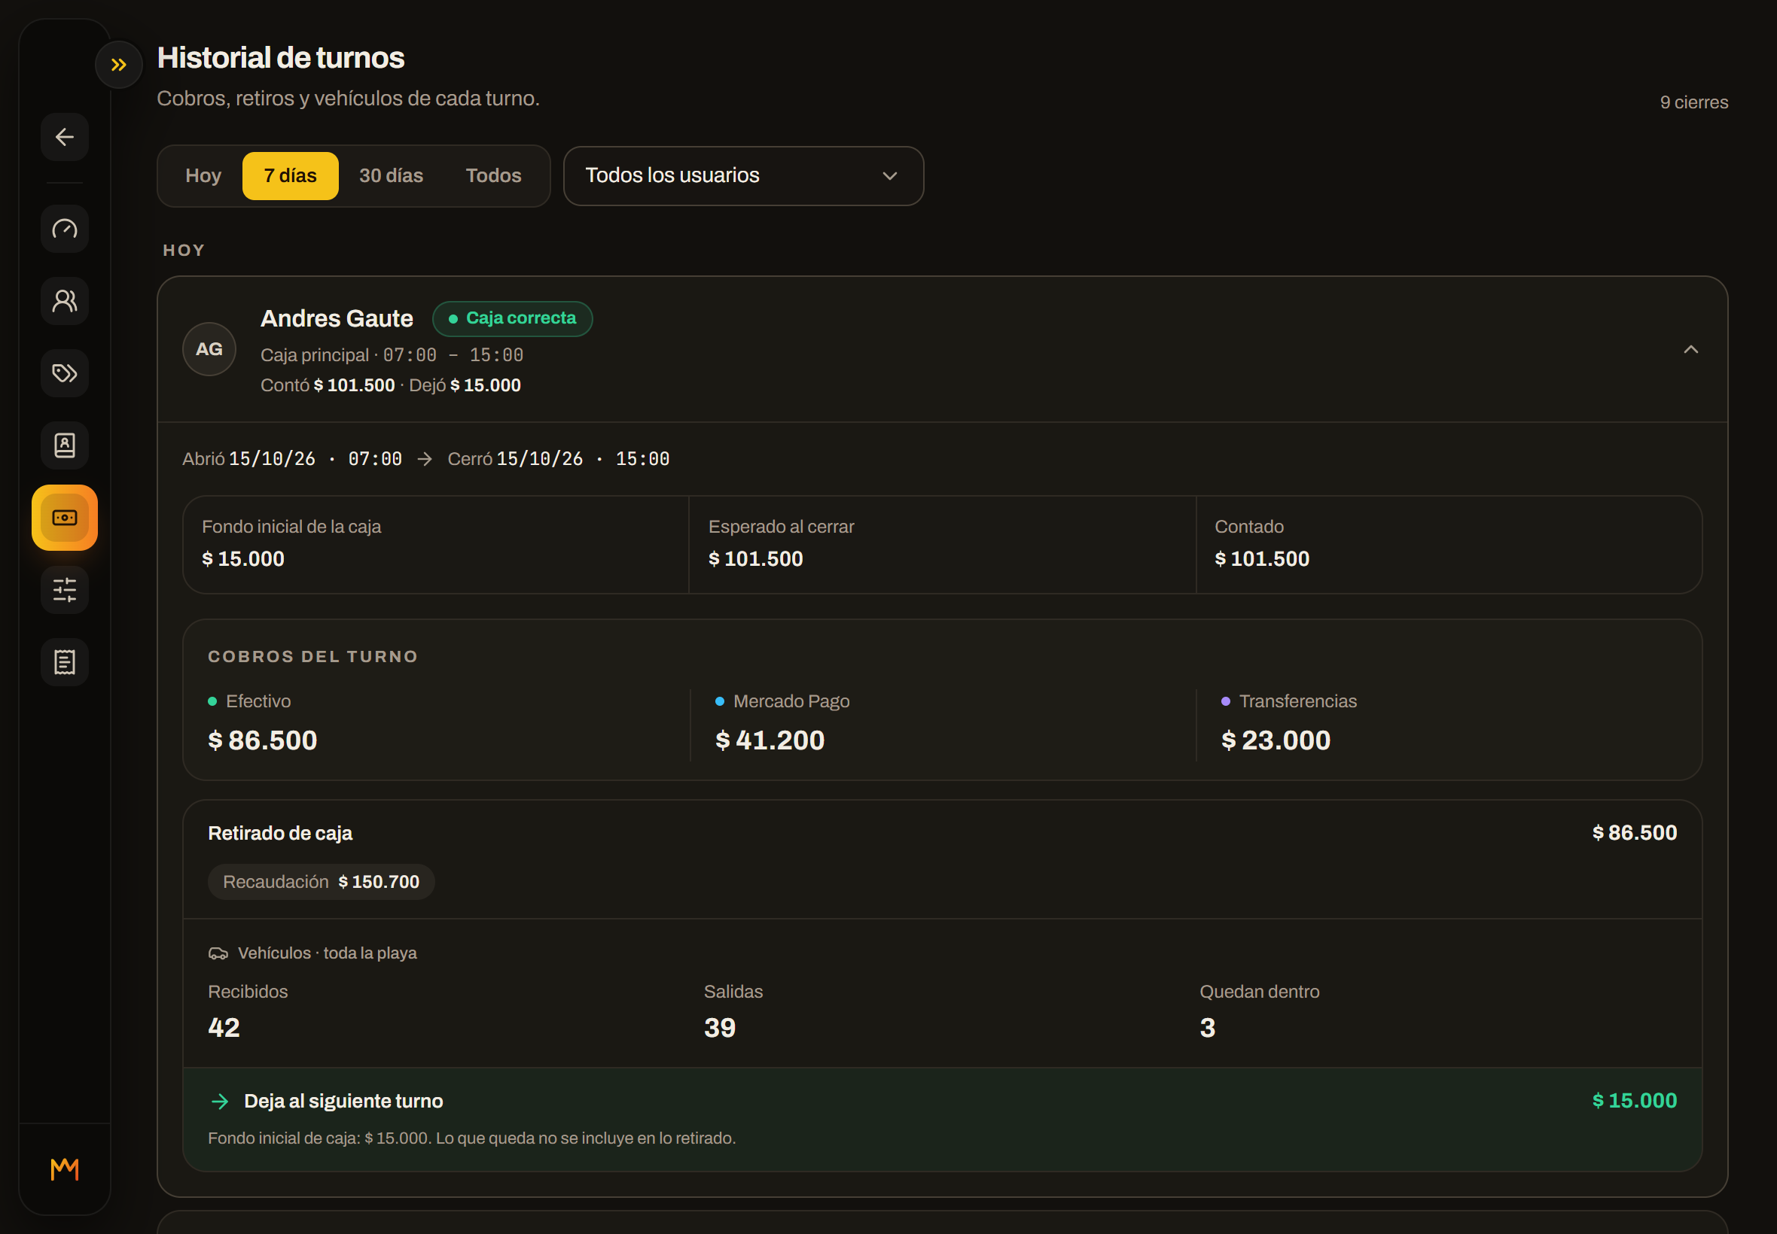Click the green arrow next to Deja al siguiente turno

pos(221,1101)
